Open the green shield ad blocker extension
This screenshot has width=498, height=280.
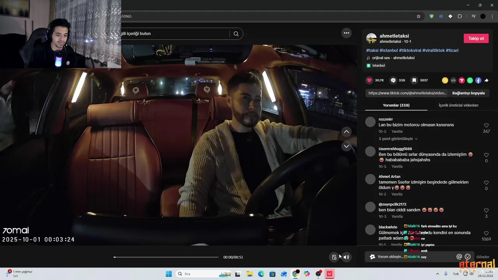[431, 16]
